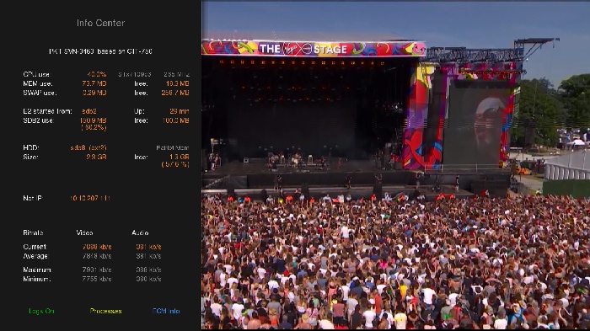Click the MEM use value
This screenshot has width=590, height=331.
pos(94,83)
